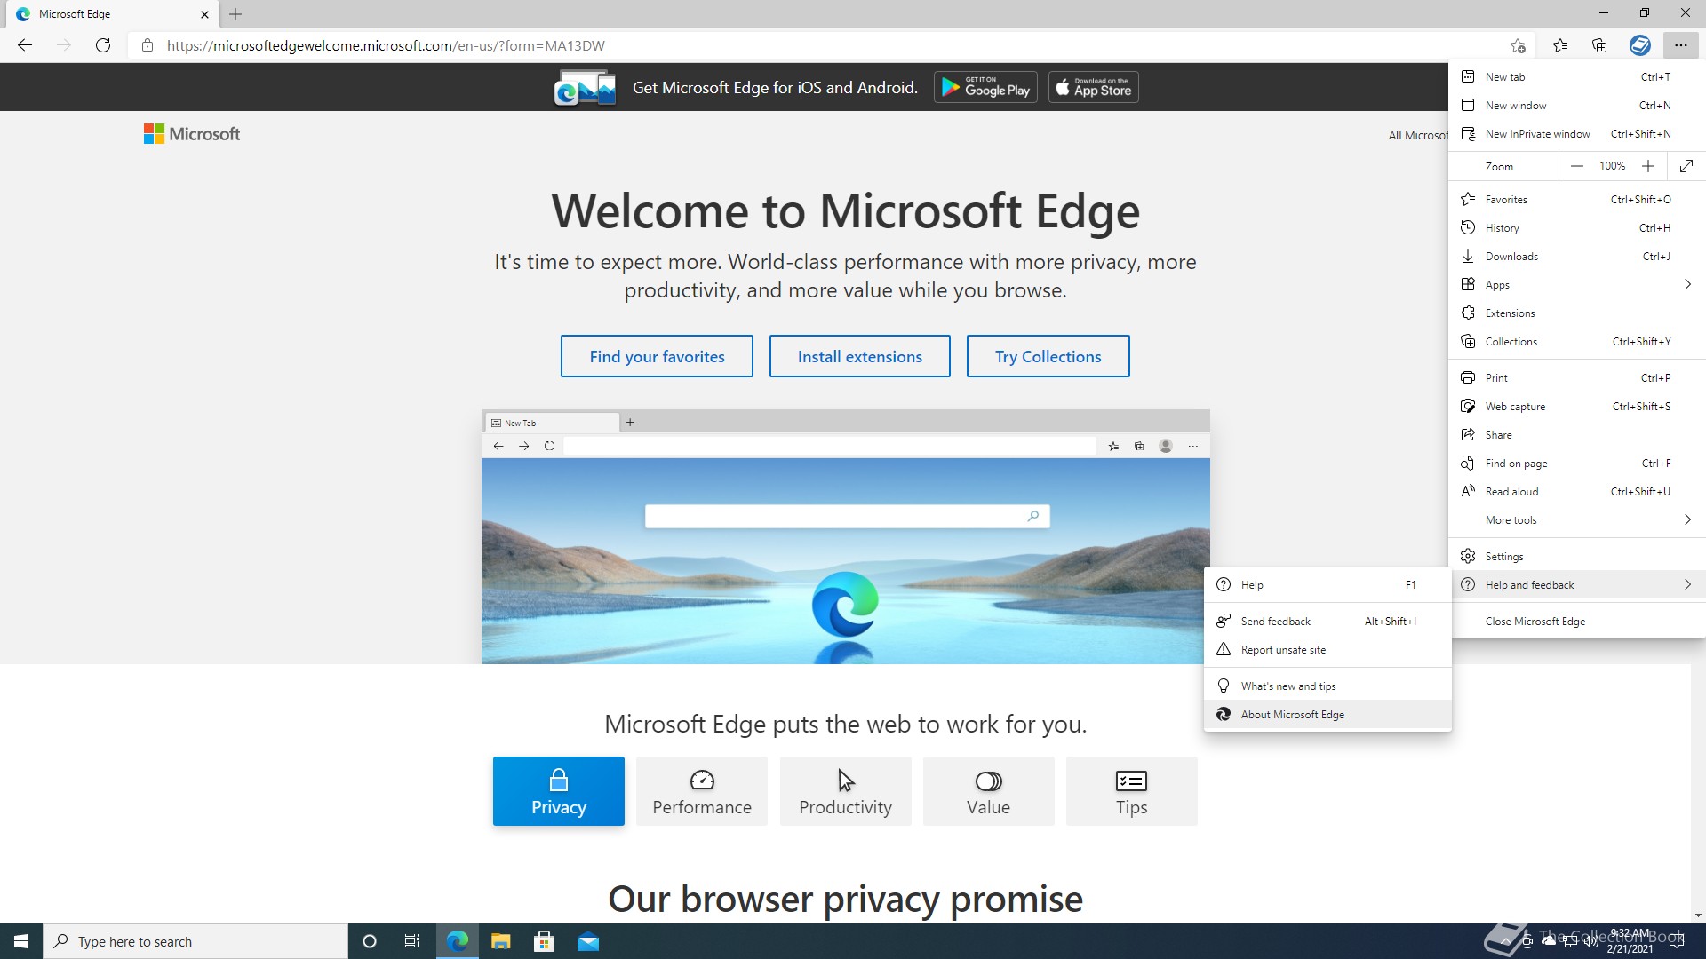Click the Microsoft logo link
Viewport: 1706px width, 959px height.
(192, 134)
